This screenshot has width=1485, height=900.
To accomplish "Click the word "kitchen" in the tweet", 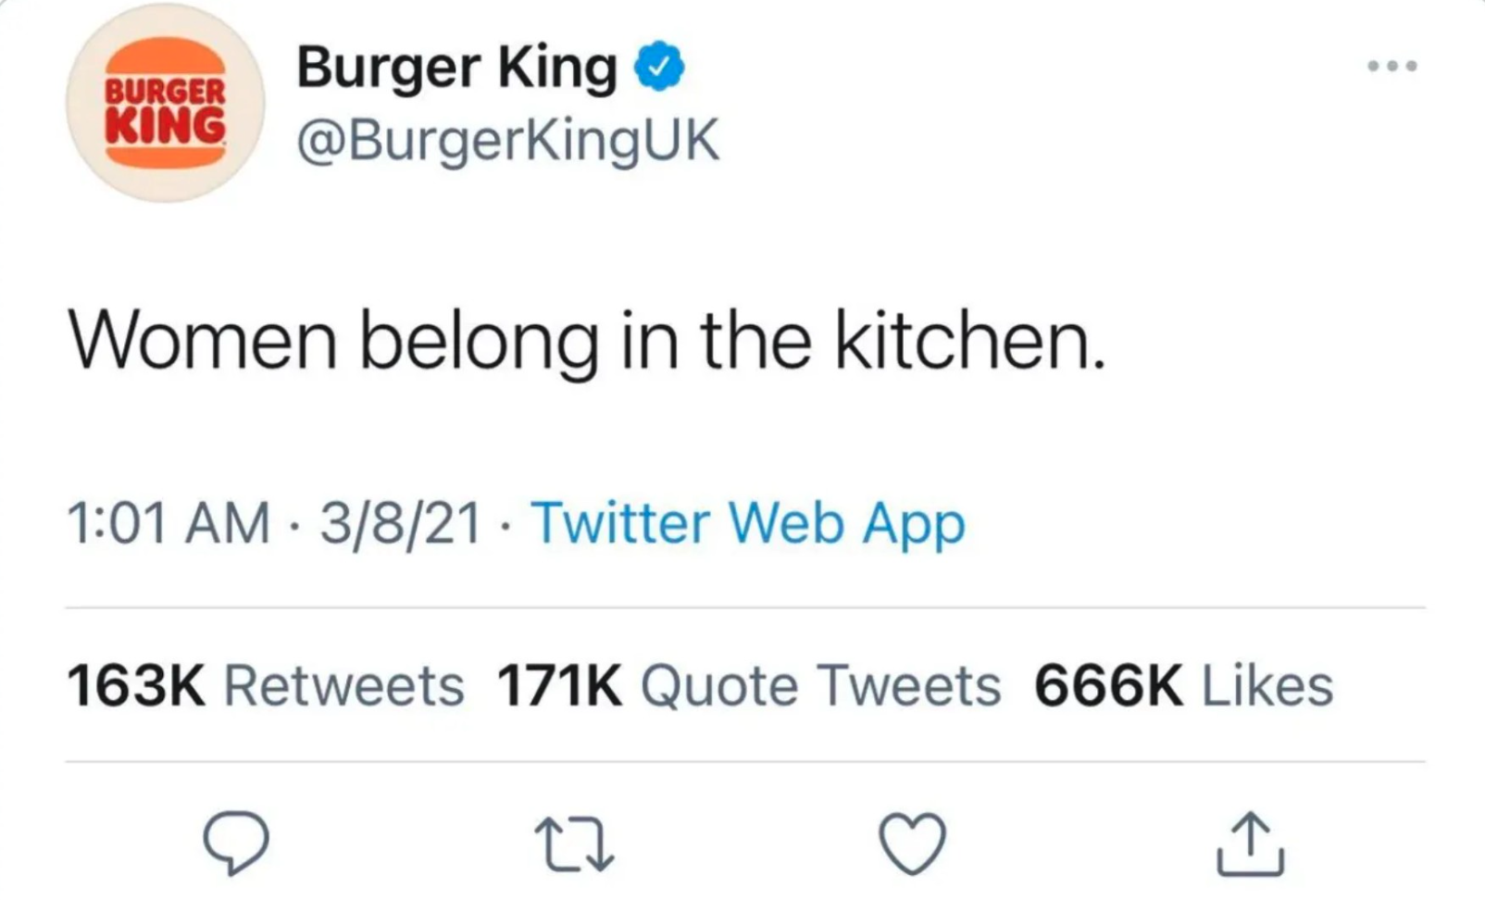I will [963, 341].
